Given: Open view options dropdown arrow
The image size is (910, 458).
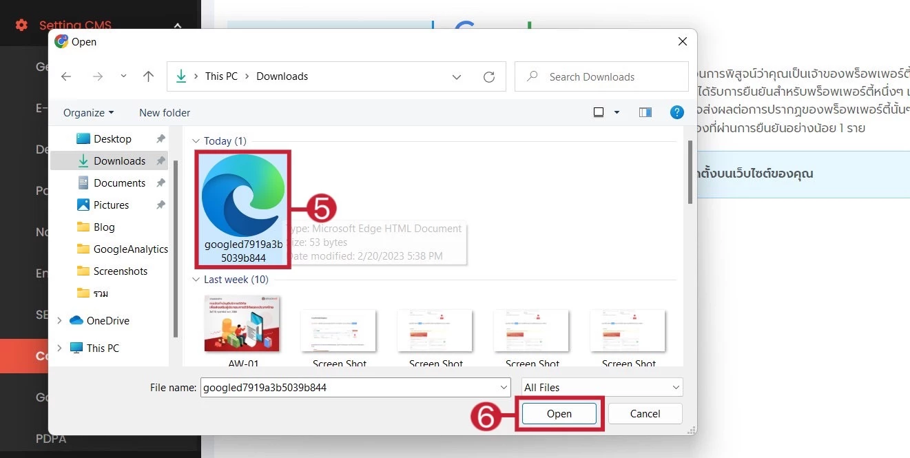Looking at the screenshot, I should click(x=617, y=112).
